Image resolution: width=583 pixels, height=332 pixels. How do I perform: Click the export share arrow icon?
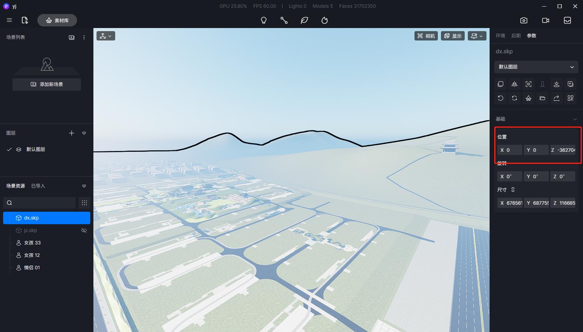point(557,98)
